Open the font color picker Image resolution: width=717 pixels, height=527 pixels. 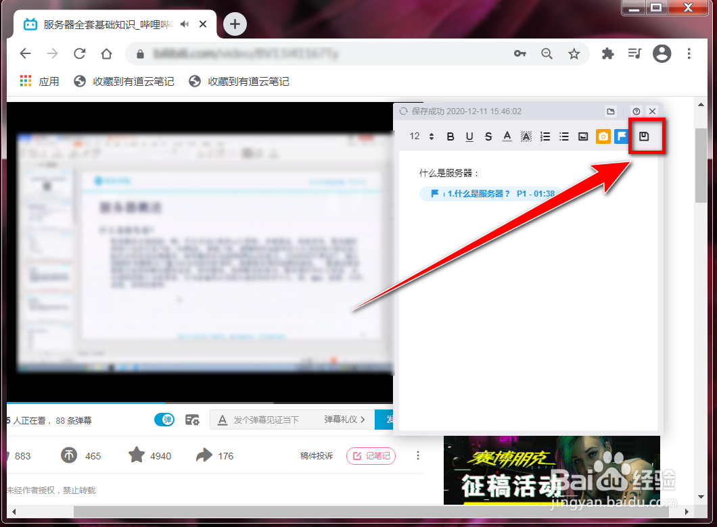(507, 136)
